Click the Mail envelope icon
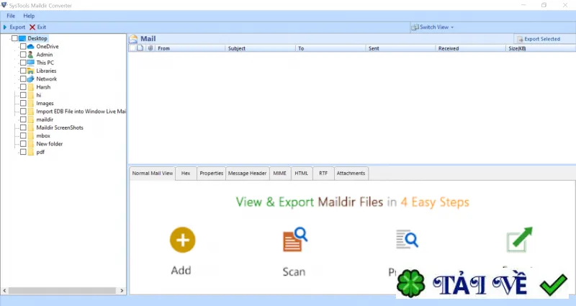The width and height of the screenshot is (576, 306). [x=134, y=39]
